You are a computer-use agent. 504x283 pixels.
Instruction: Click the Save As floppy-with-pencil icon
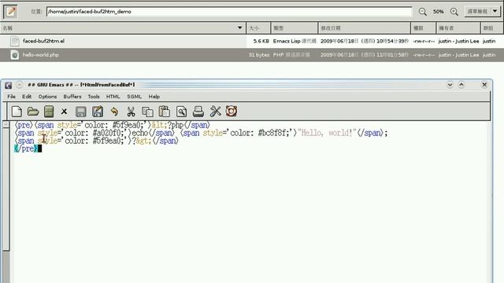click(98, 112)
